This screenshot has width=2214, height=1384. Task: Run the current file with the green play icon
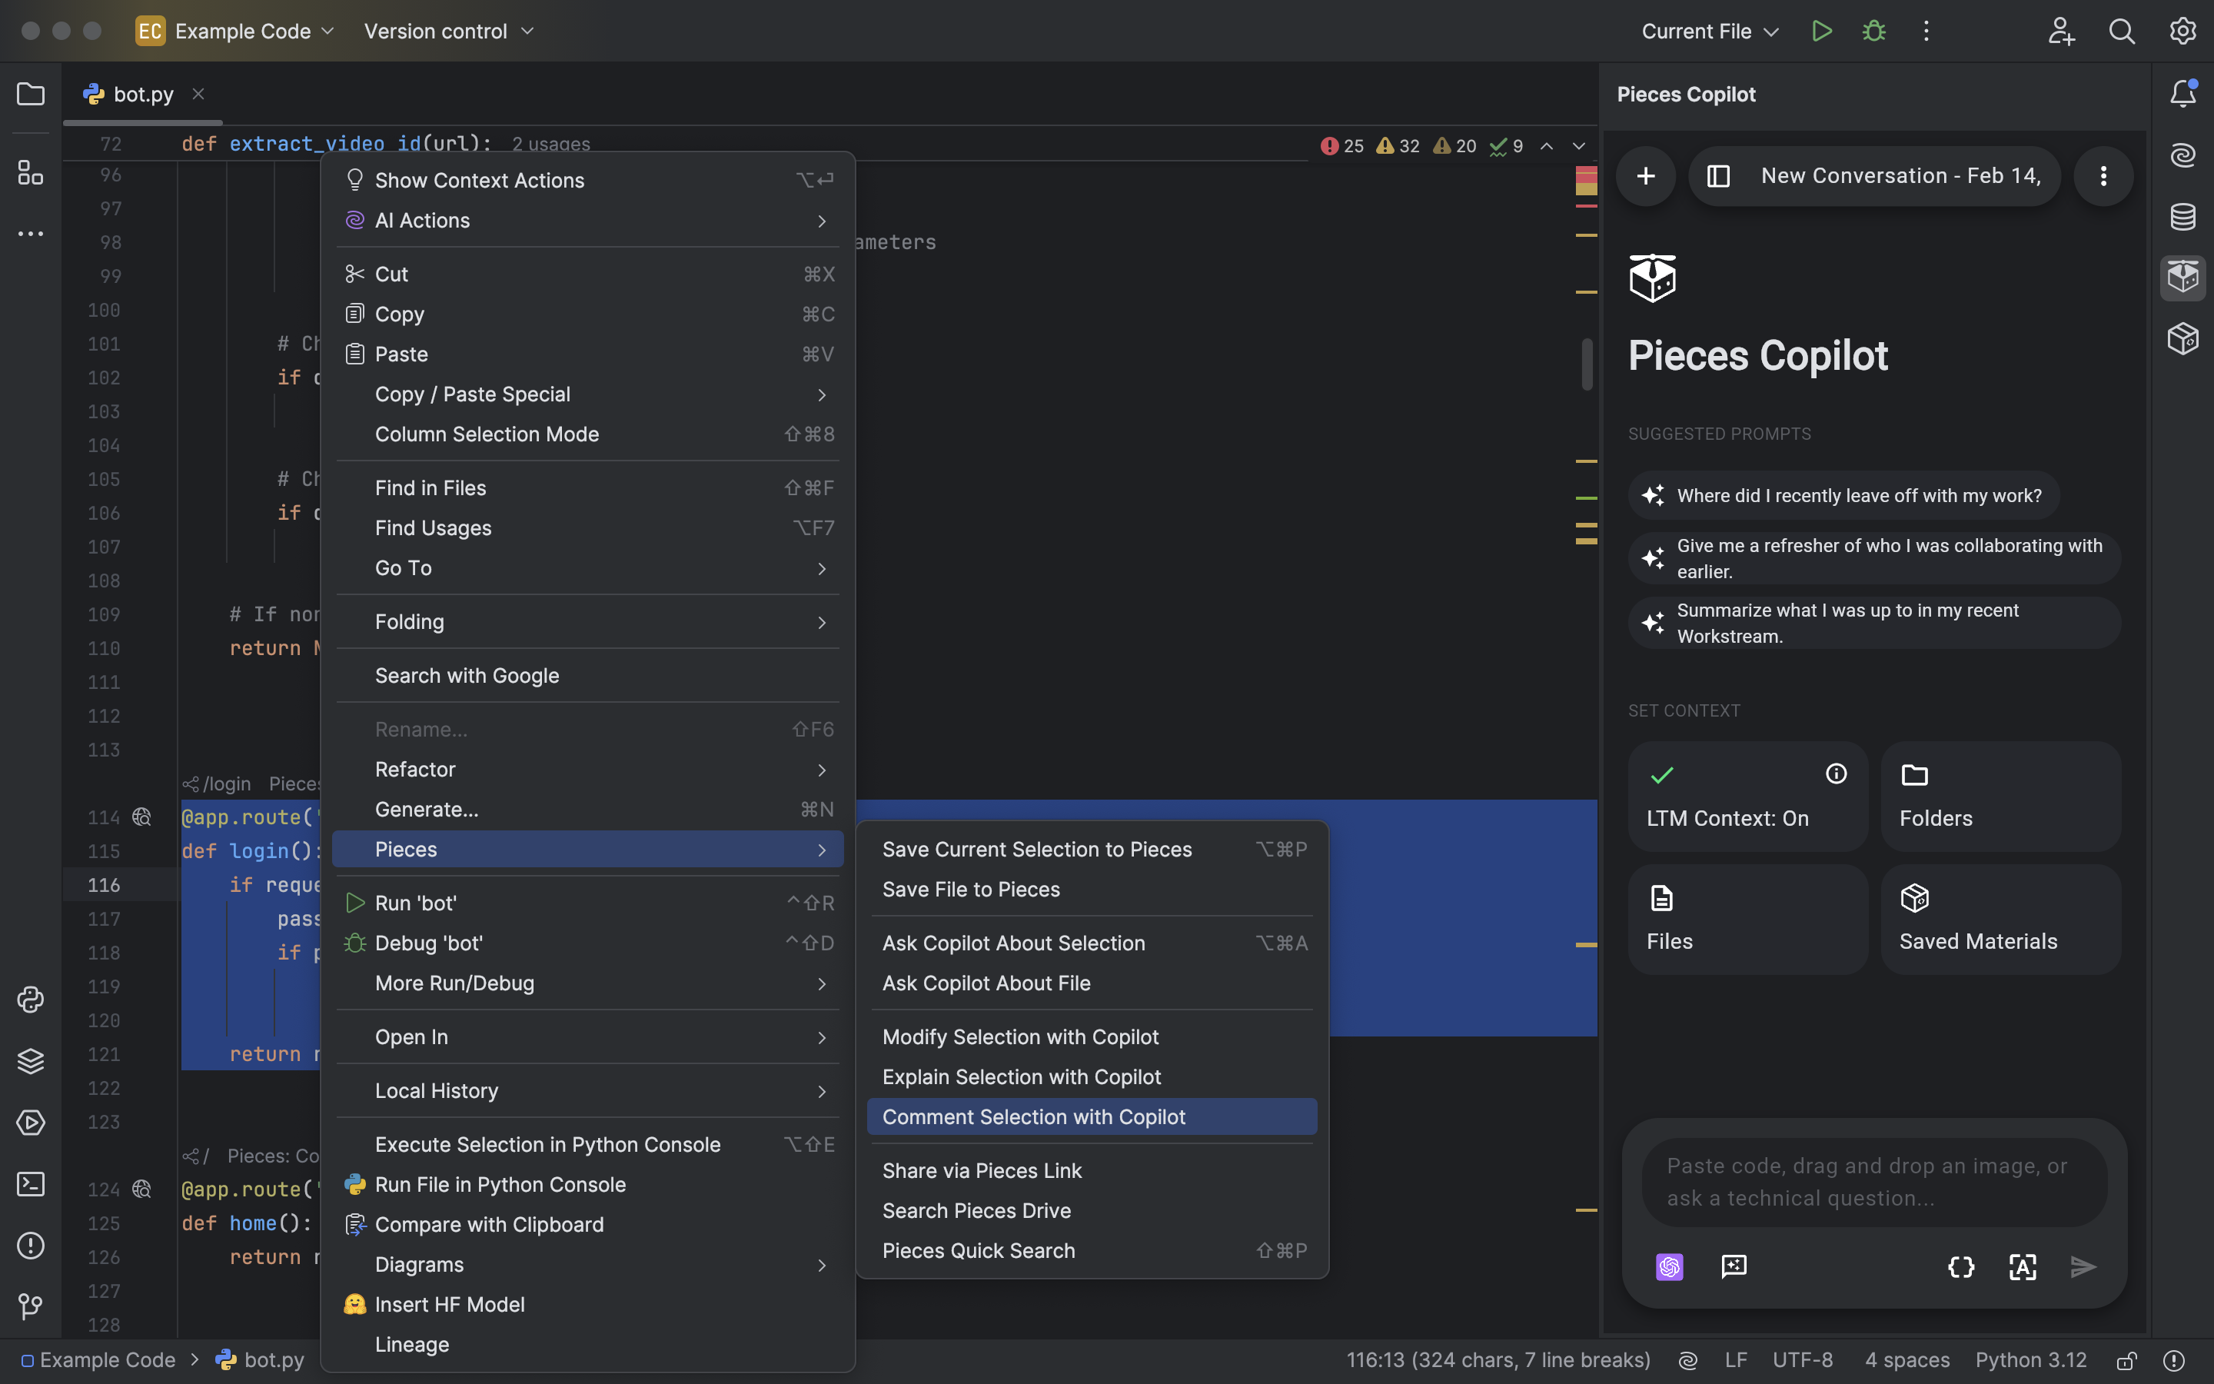pos(1821,31)
